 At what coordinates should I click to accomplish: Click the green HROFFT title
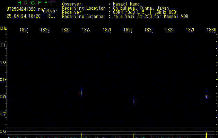pos(35,3)
